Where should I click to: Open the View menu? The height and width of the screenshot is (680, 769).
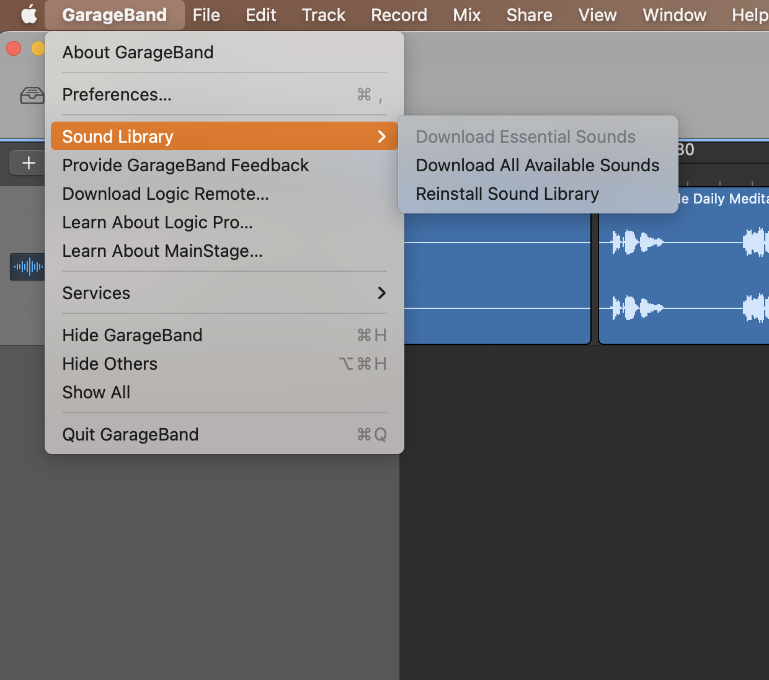click(x=598, y=14)
